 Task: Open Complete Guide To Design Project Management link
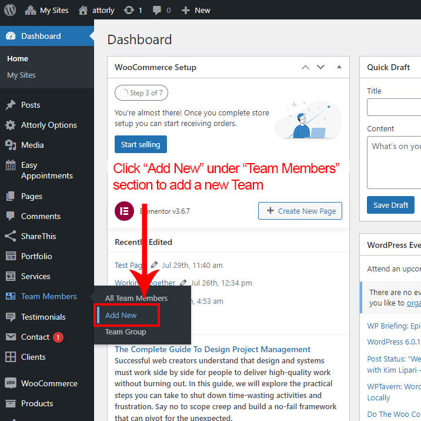click(x=212, y=349)
